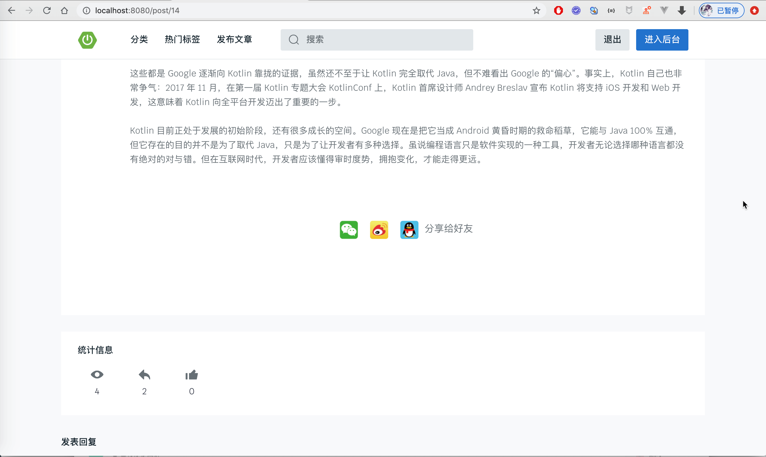Navigate back in browser
766x457 pixels.
coord(11,10)
